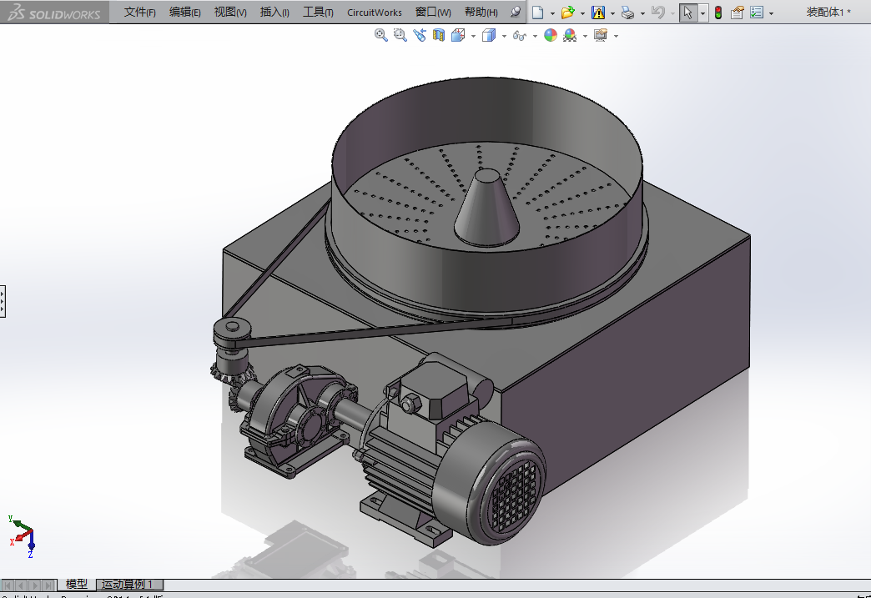Pin the menu bar with pushpin
871x598 pixels.
(515, 13)
